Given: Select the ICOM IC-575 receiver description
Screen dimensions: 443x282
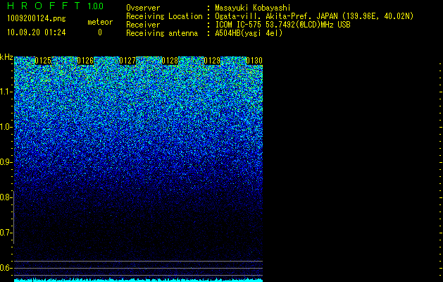Looking at the screenshot, I should pos(282,25).
